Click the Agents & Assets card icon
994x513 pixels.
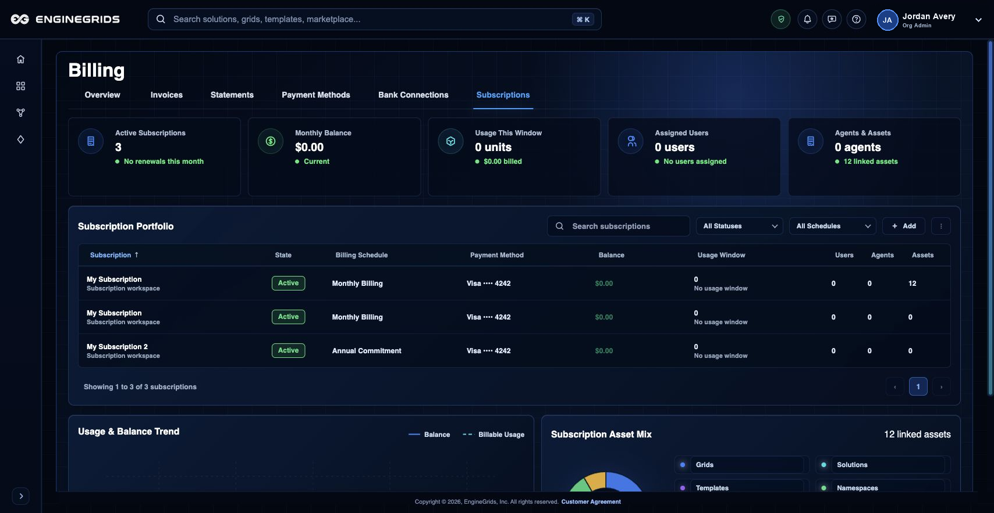pyautogui.click(x=811, y=141)
